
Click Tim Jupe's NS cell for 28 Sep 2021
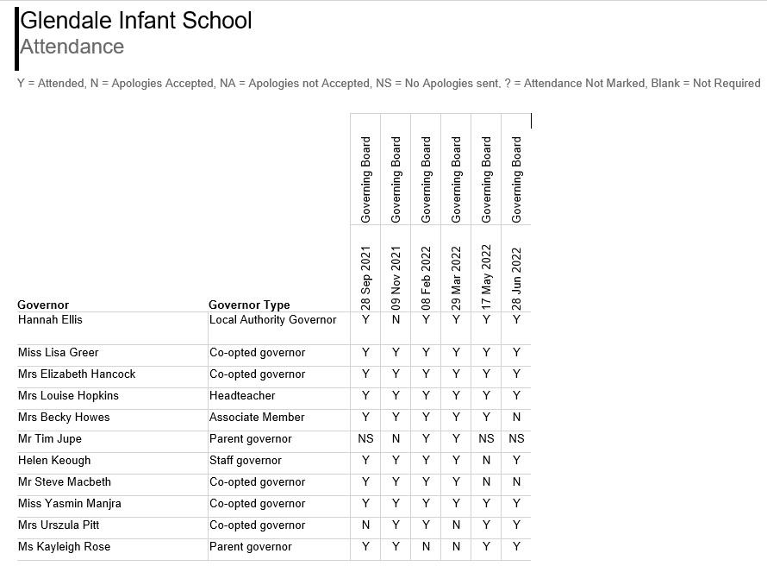(x=365, y=439)
